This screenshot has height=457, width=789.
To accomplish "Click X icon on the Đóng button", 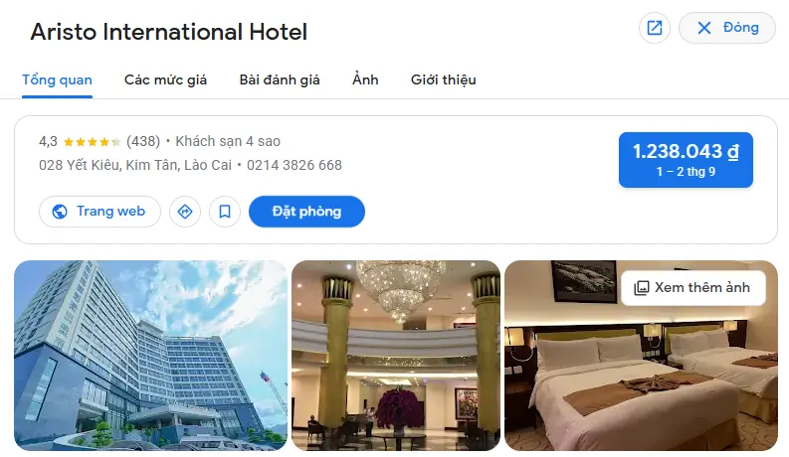I will [704, 28].
